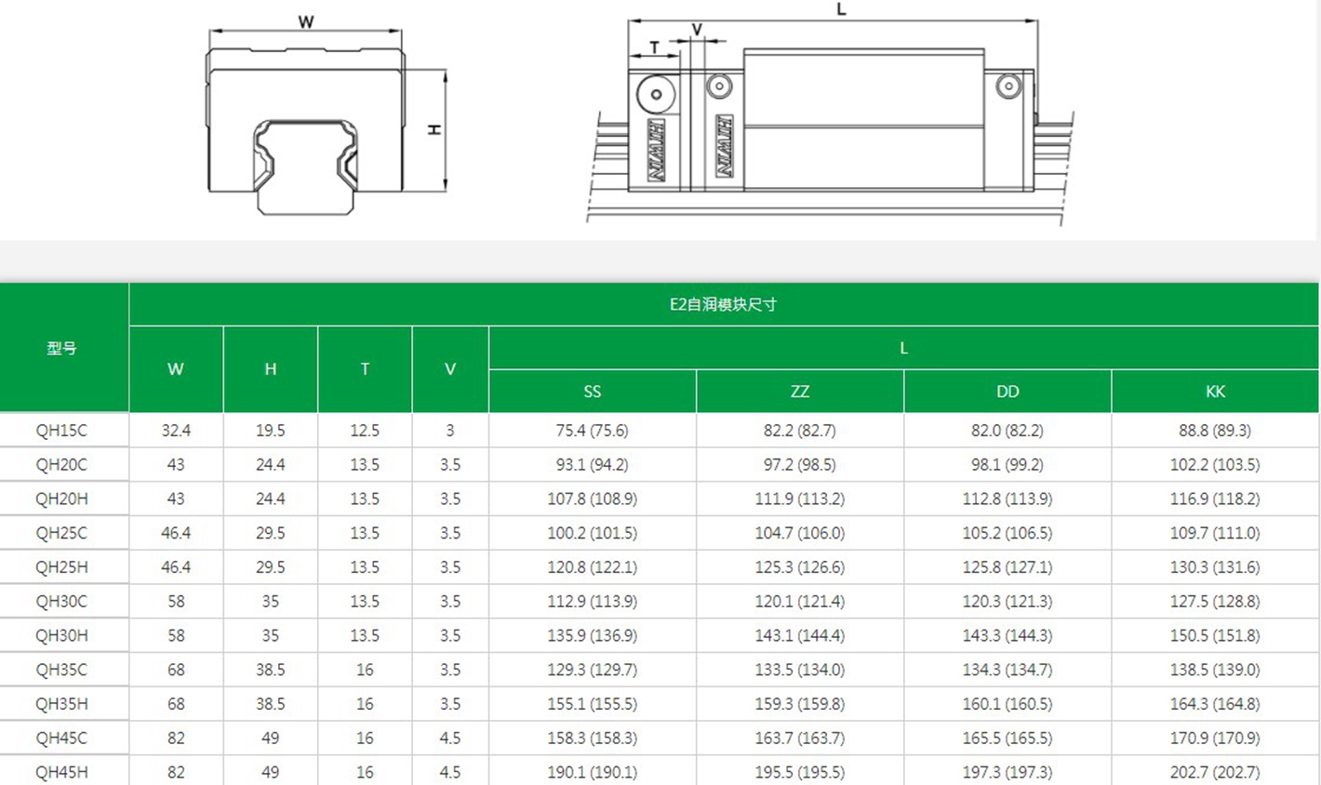
Task: Click the 165.5 (165.5) cell in DD column
Action: 1007,738
